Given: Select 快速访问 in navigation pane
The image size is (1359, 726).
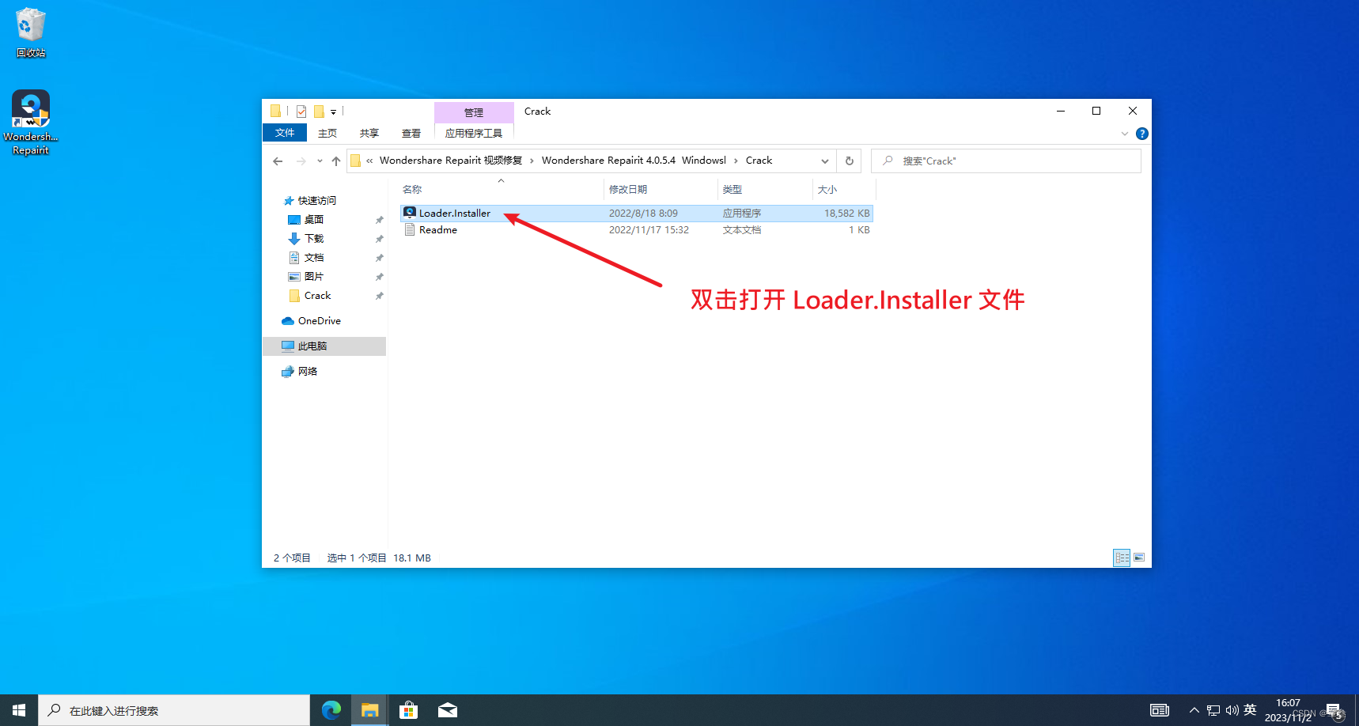Looking at the screenshot, I should coord(317,201).
